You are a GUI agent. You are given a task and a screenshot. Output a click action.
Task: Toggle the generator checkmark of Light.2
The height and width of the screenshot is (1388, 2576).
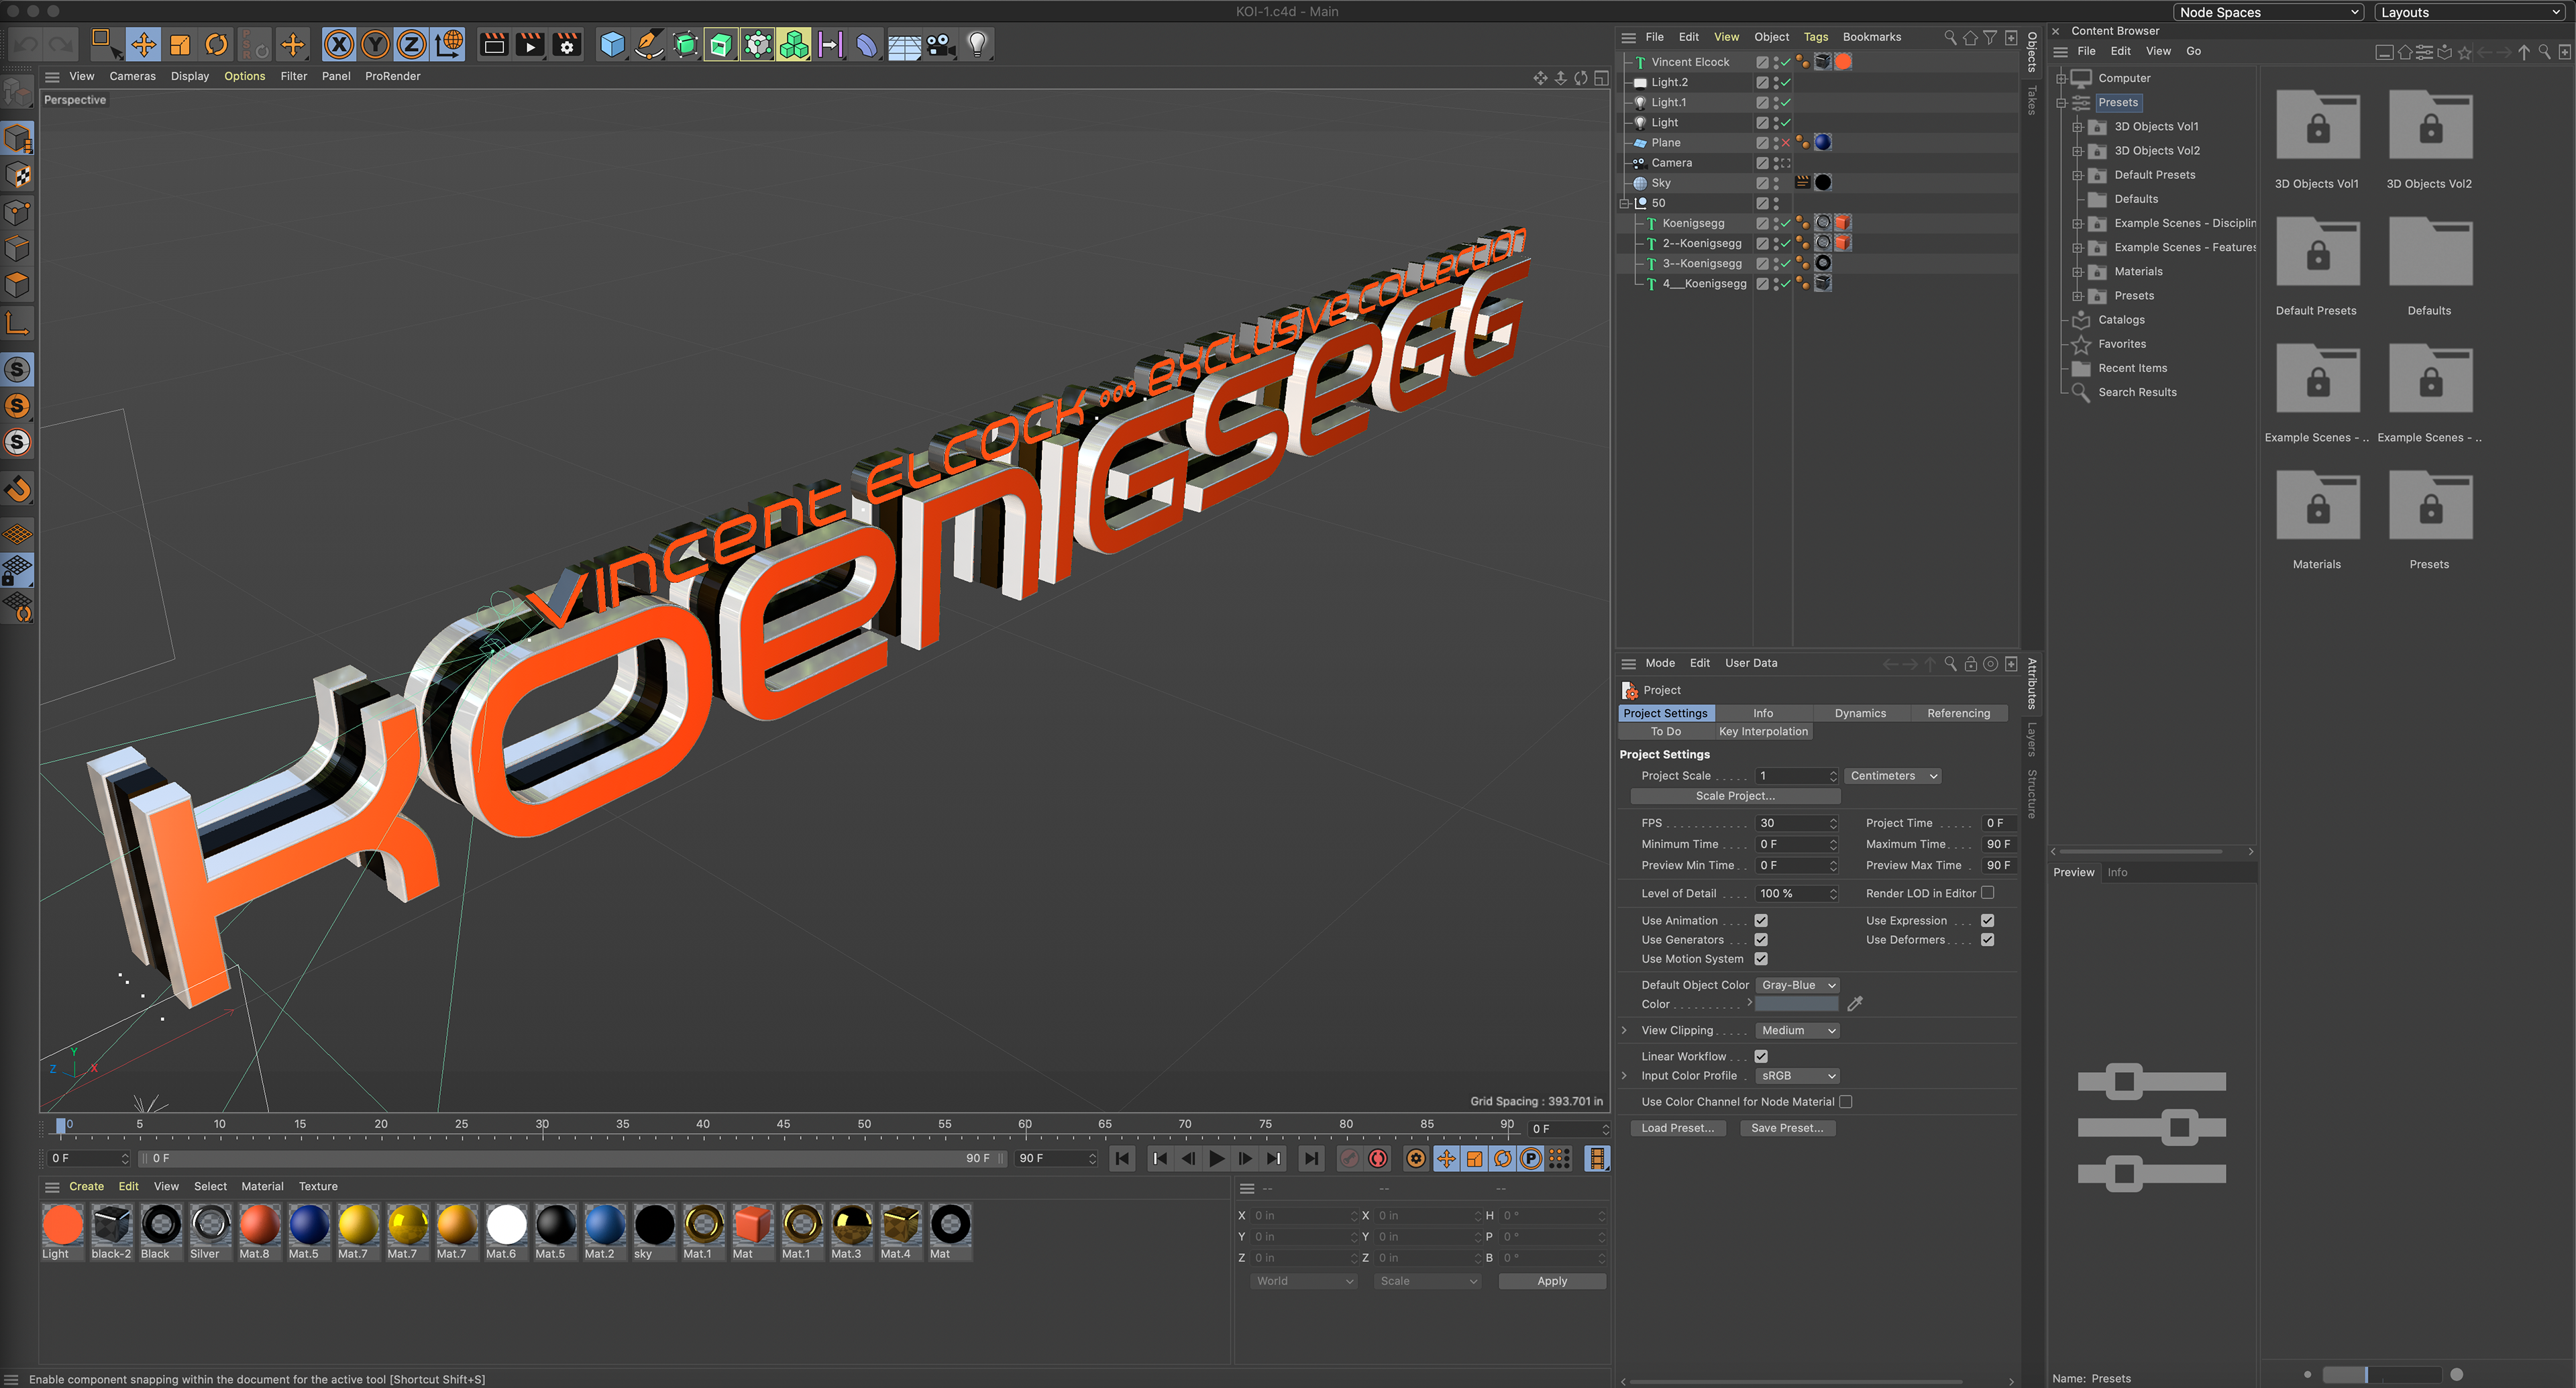tap(1786, 82)
